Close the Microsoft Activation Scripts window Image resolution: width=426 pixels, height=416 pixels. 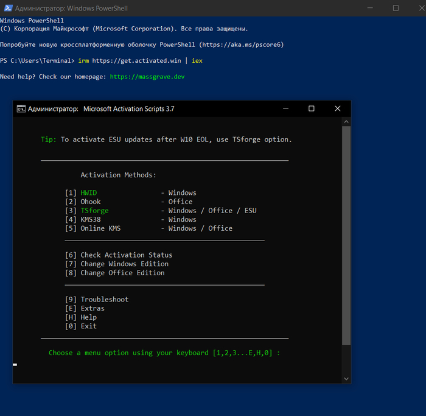[x=338, y=108]
